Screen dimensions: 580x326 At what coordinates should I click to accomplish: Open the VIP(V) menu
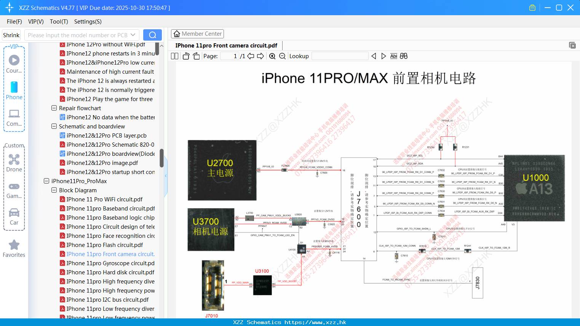(36, 22)
